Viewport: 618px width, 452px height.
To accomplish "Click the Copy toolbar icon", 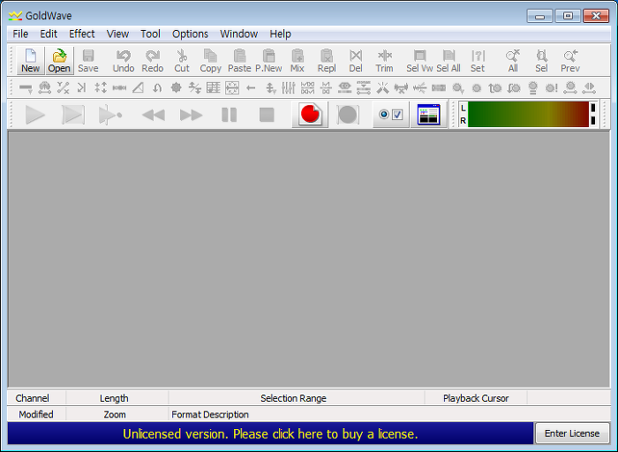I will [210, 61].
